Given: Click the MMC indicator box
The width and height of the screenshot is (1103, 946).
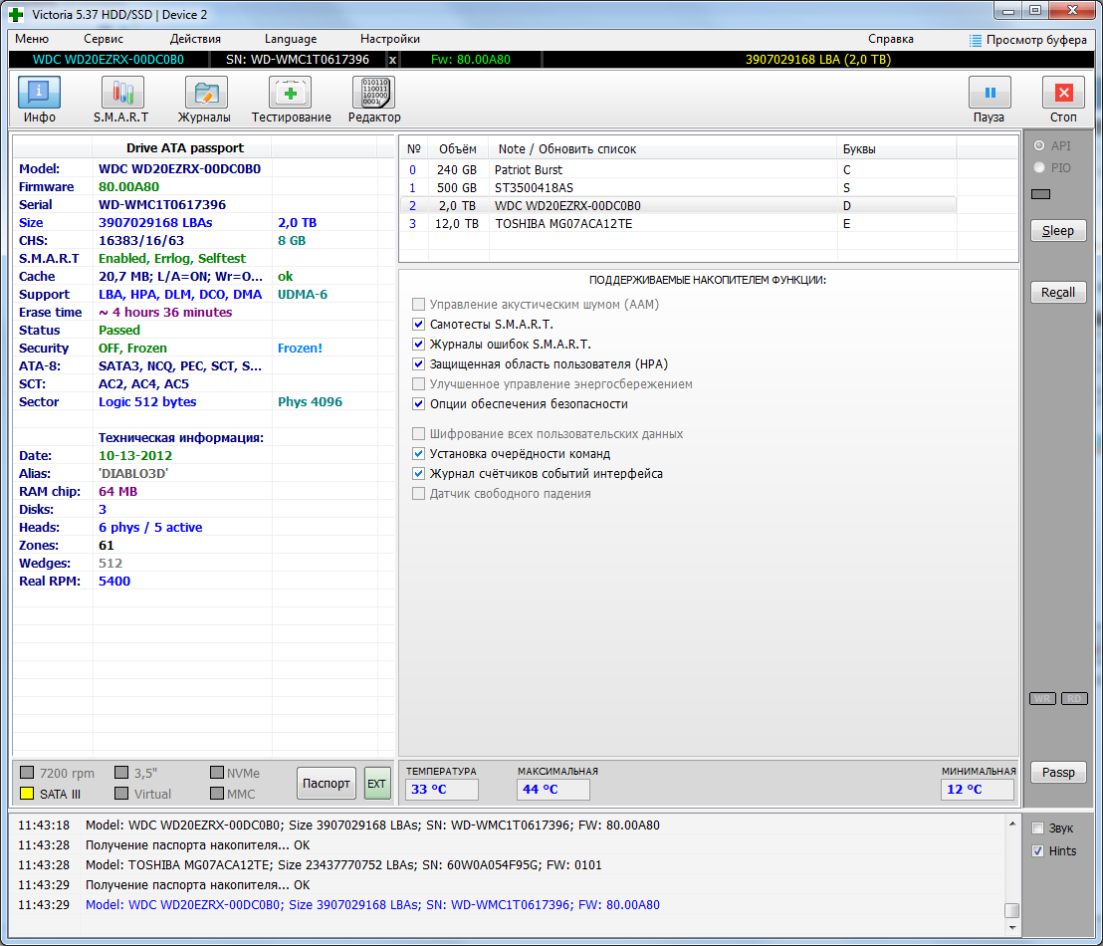Looking at the screenshot, I should tap(217, 794).
